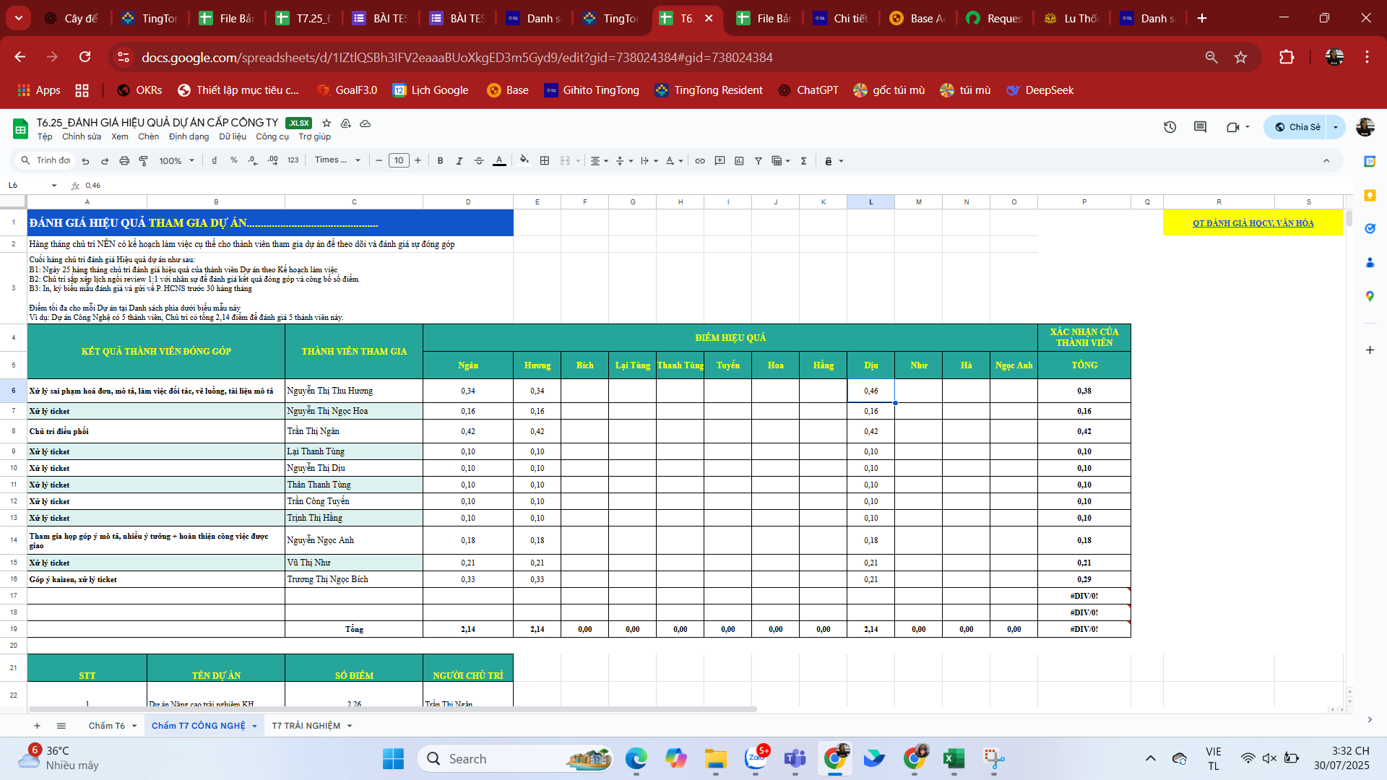Toggle strikethrough formatting

[479, 160]
